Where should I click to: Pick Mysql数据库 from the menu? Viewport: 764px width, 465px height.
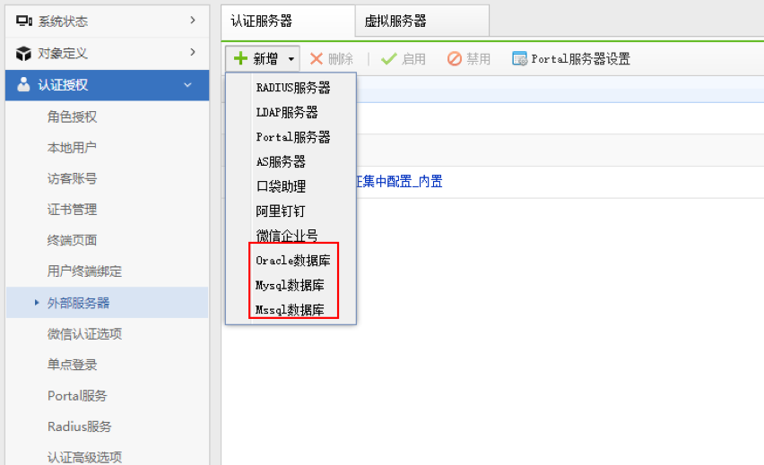[x=290, y=285]
